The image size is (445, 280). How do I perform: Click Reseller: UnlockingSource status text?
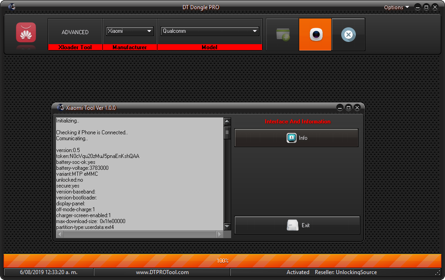click(346, 272)
